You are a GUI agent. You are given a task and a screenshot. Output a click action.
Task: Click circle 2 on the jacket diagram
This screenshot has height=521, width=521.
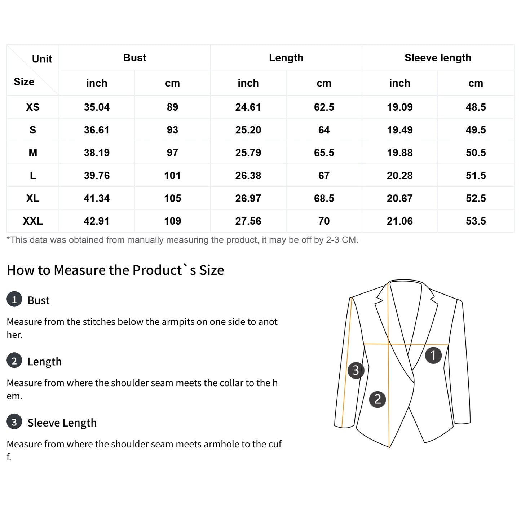(x=377, y=399)
